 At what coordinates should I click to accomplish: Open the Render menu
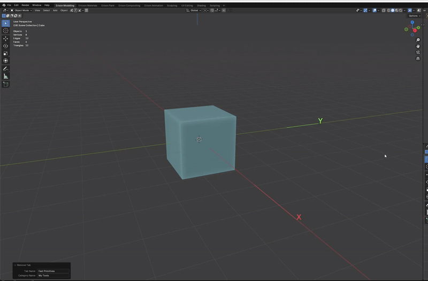pos(25,5)
